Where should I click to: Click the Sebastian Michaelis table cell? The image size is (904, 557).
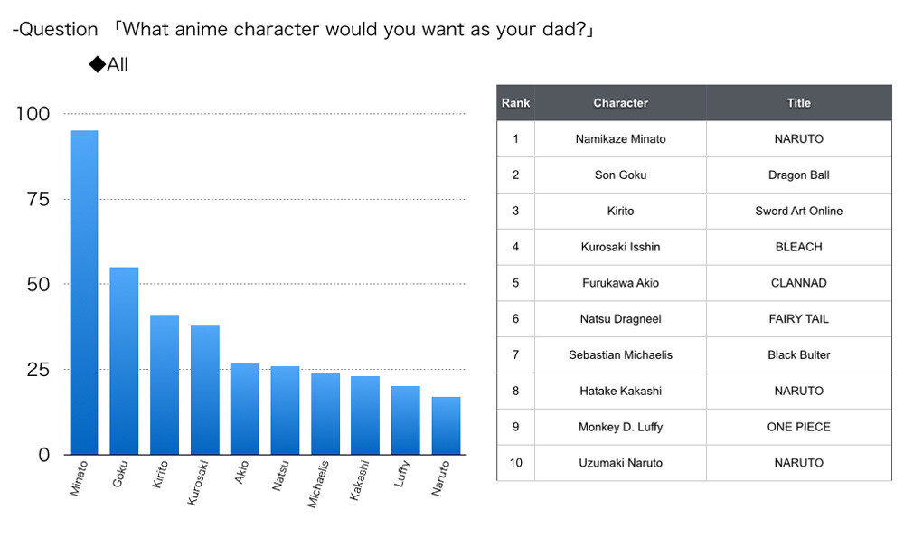620,354
